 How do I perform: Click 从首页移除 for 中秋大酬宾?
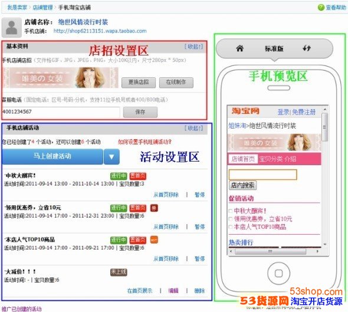coord(166,195)
